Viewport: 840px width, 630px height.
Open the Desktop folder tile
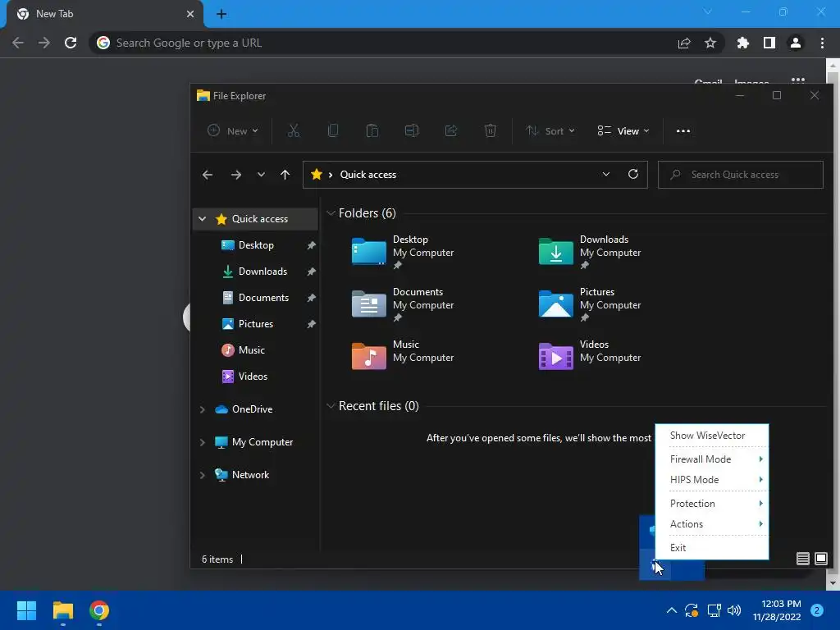(x=403, y=252)
